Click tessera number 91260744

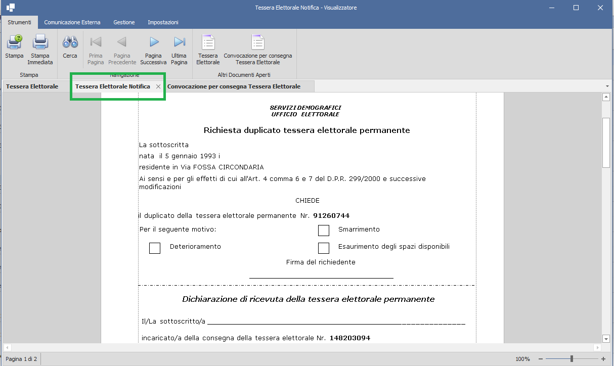pos(331,216)
